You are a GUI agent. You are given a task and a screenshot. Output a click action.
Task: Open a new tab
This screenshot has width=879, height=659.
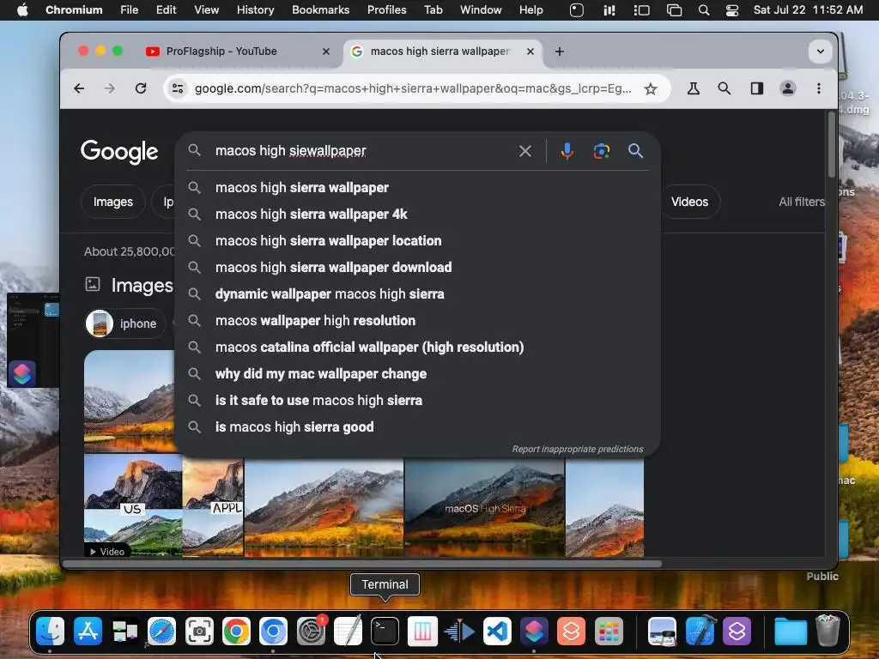tap(560, 51)
